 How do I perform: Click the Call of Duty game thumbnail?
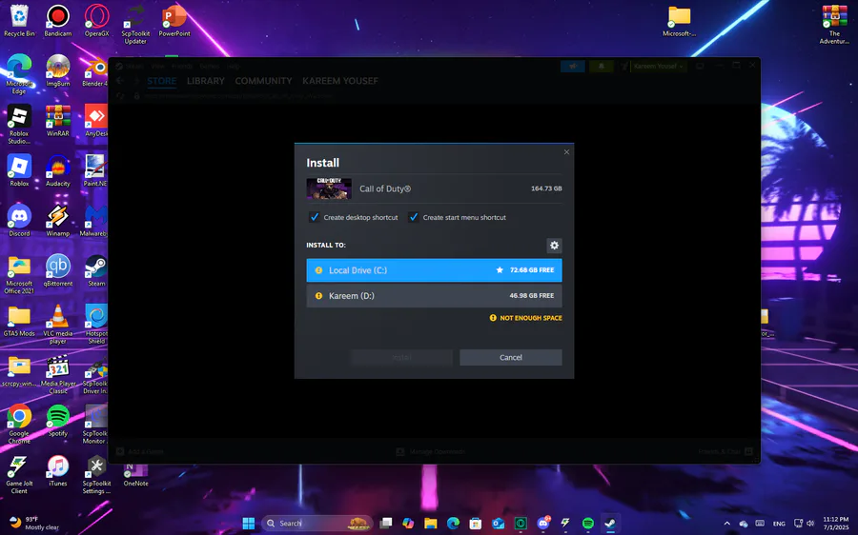tap(329, 188)
